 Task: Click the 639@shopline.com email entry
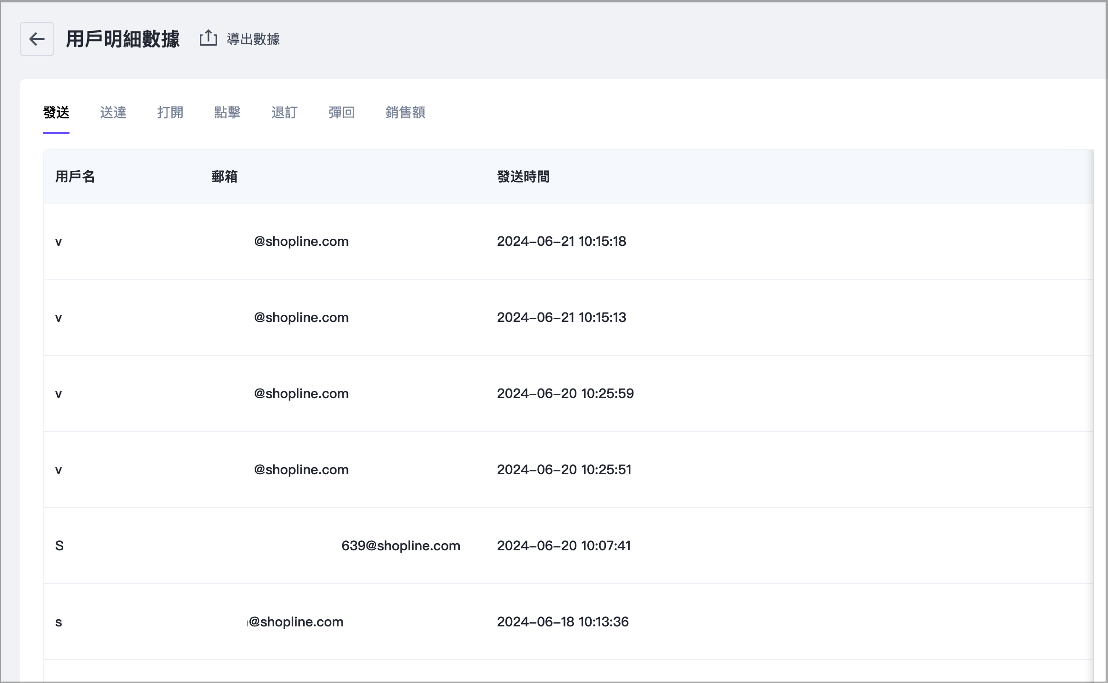pyautogui.click(x=401, y=546)
